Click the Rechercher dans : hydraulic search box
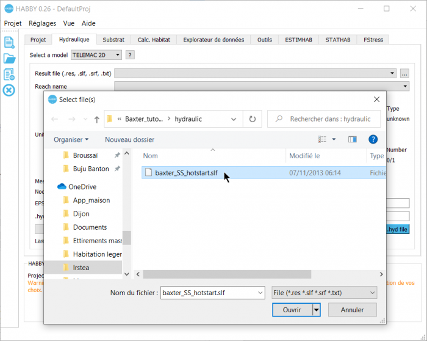Image resolution: width=427 pixels, height=341 pixels. [324, 119]
